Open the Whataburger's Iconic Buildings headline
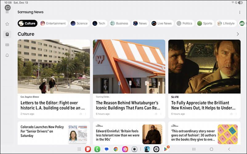Screen dimensions: 247x154 point(128,105)
